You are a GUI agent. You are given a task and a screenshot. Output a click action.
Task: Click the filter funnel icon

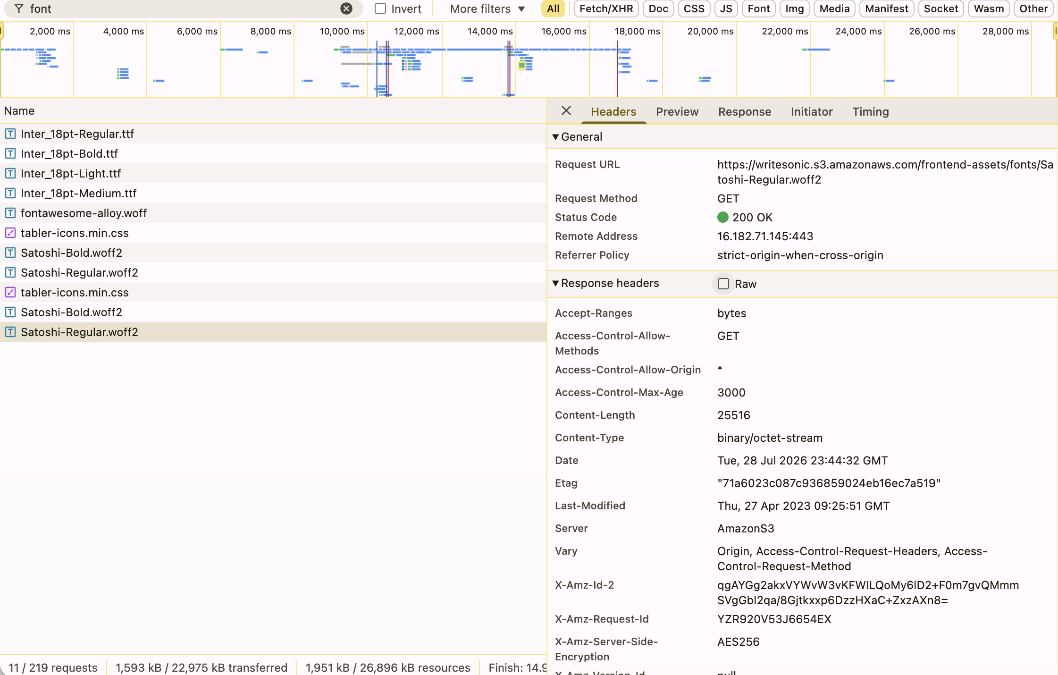19,8
